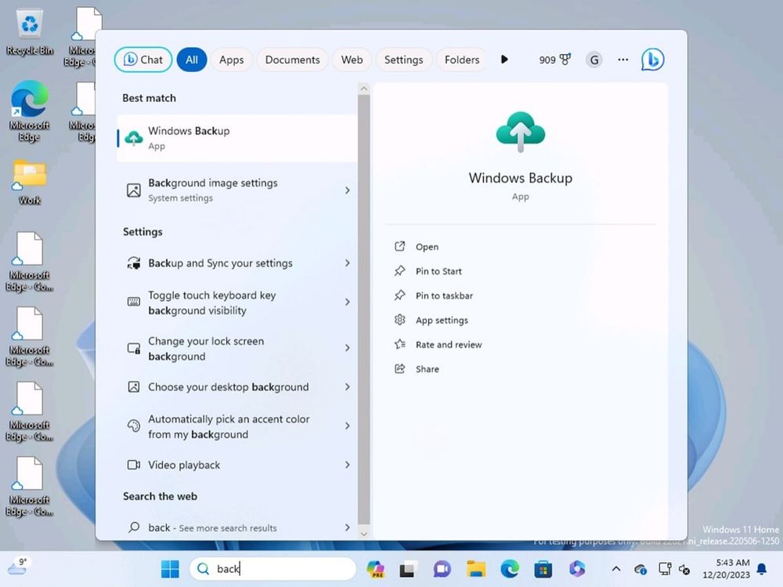783x587 pixels.
Task: Click the scroll up arrow in results list
Action: click(363, 89)
